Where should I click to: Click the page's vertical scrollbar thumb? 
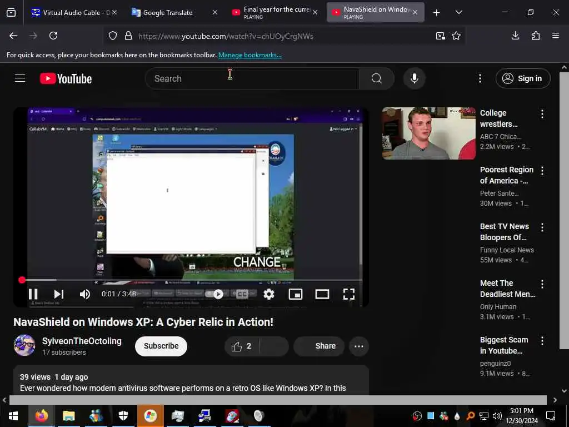click(x=564, y=211)
